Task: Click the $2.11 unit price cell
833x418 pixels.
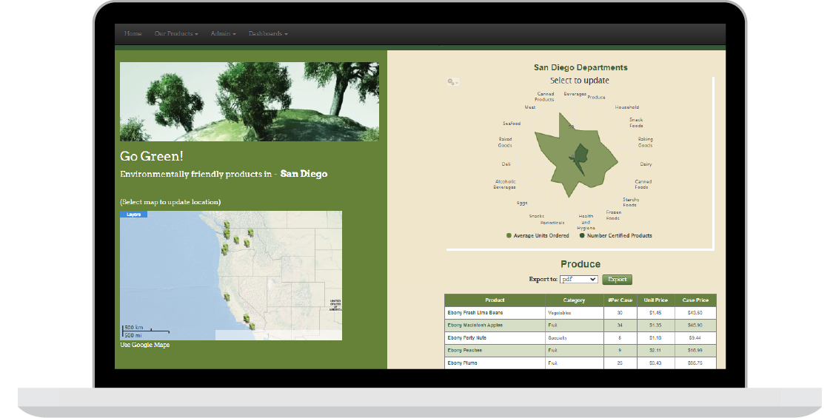Action: coord(655,351)
